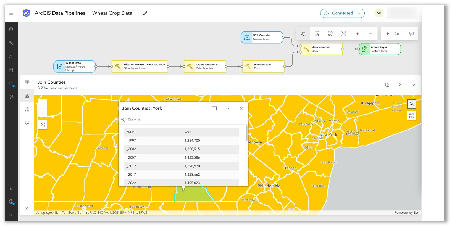452x227 pixels.
Task: Open the hamburger navigation menu
Action: point(11,13)
